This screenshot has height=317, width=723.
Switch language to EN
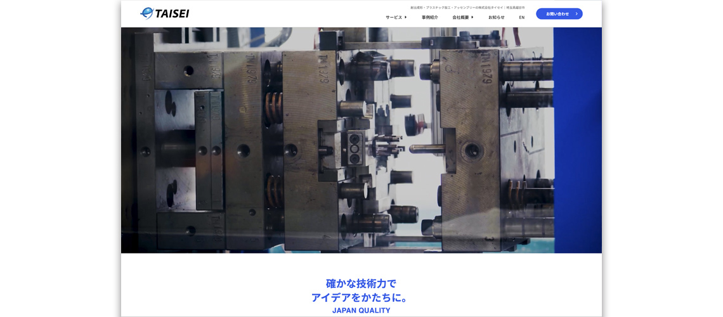pos(521,18)
